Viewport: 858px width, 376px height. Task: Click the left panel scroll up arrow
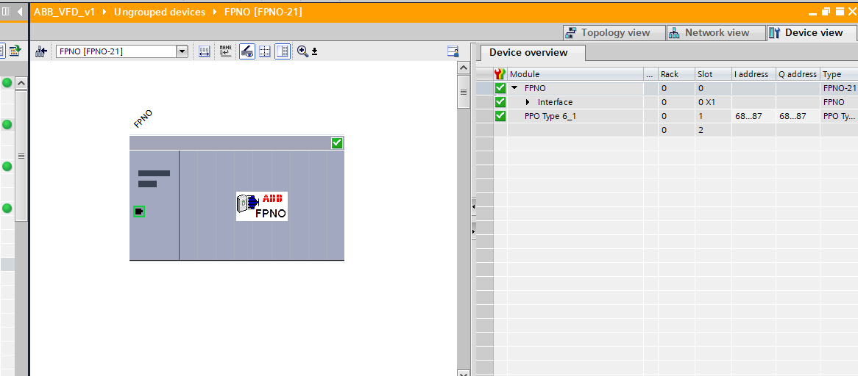21,83
